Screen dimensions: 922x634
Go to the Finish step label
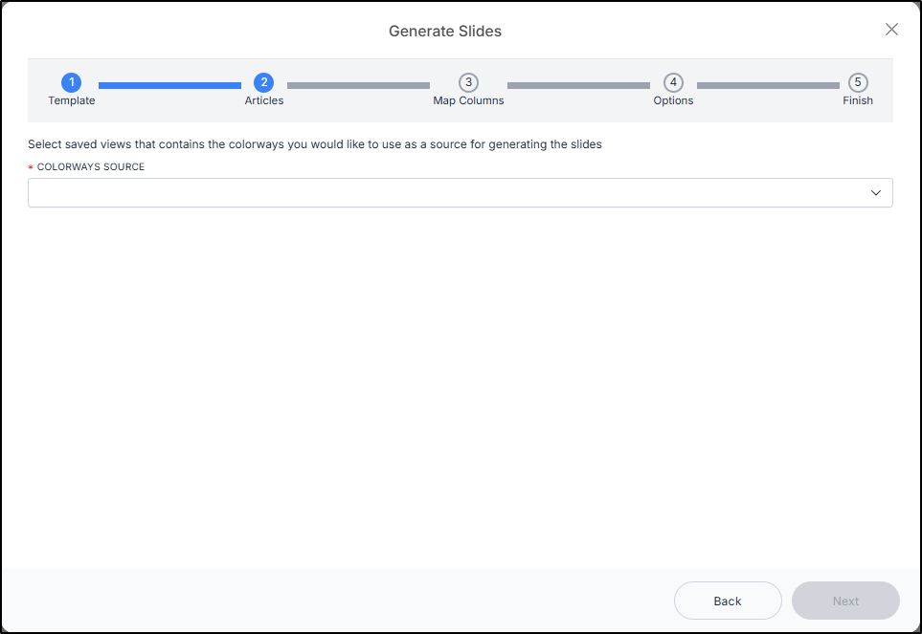(858, 100)
